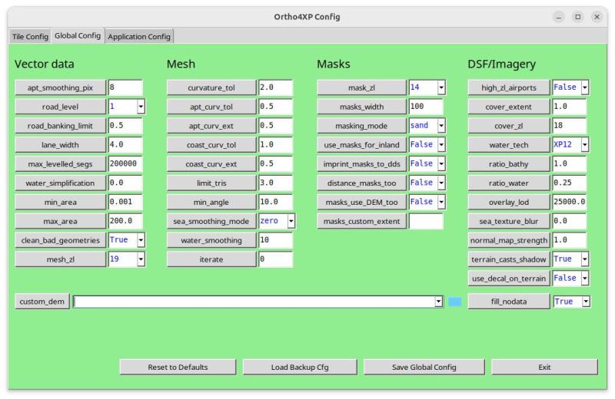
Task: Open the high_zl_airports dropdown
Action: [585, 87]
